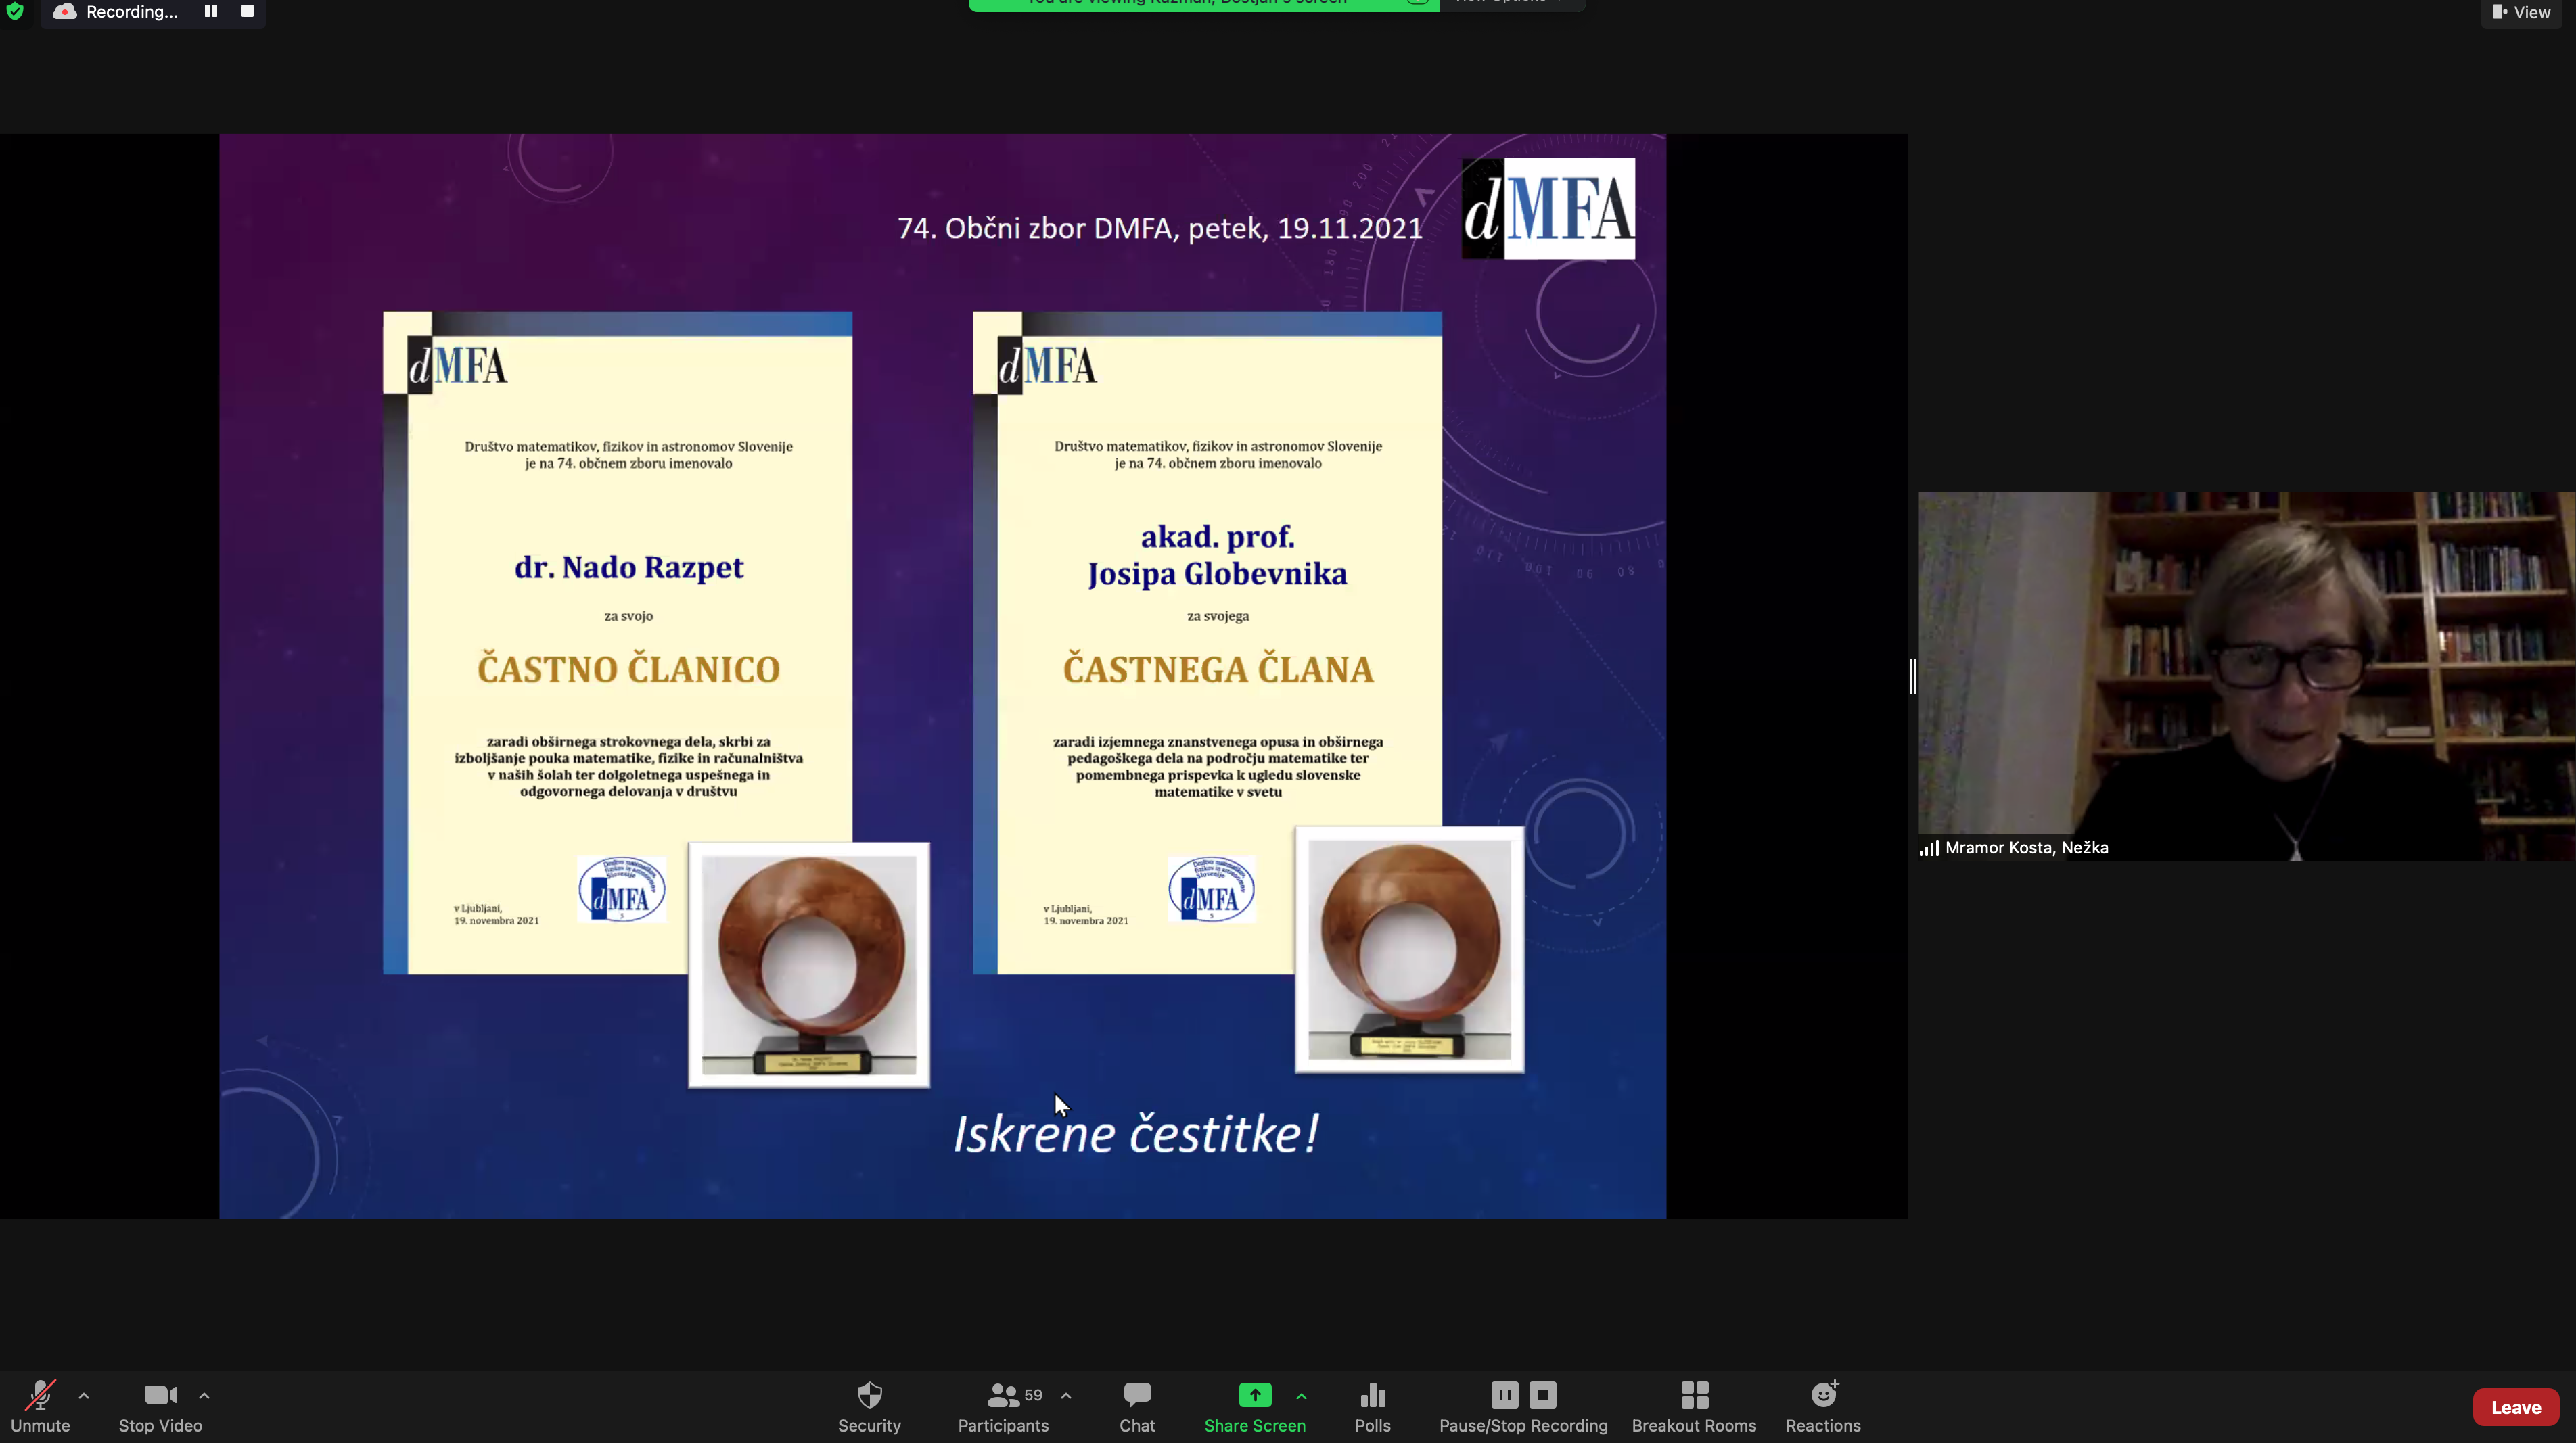The image size is (2576, 1443).
Task: Open the Reactions menu
Action: [x=1823, y=1406]
